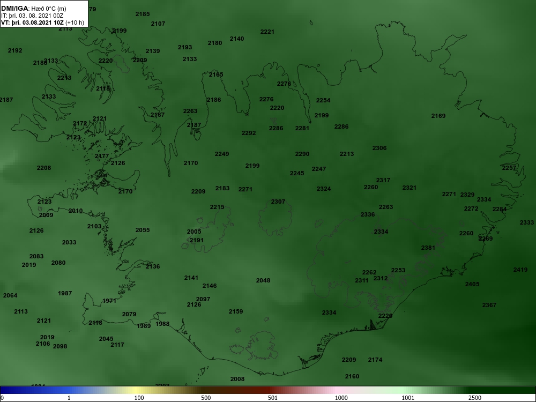Click the map value 2215

click(x=217, y=207)
